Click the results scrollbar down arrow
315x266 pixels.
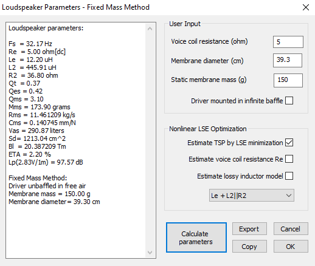click(150, 253)
